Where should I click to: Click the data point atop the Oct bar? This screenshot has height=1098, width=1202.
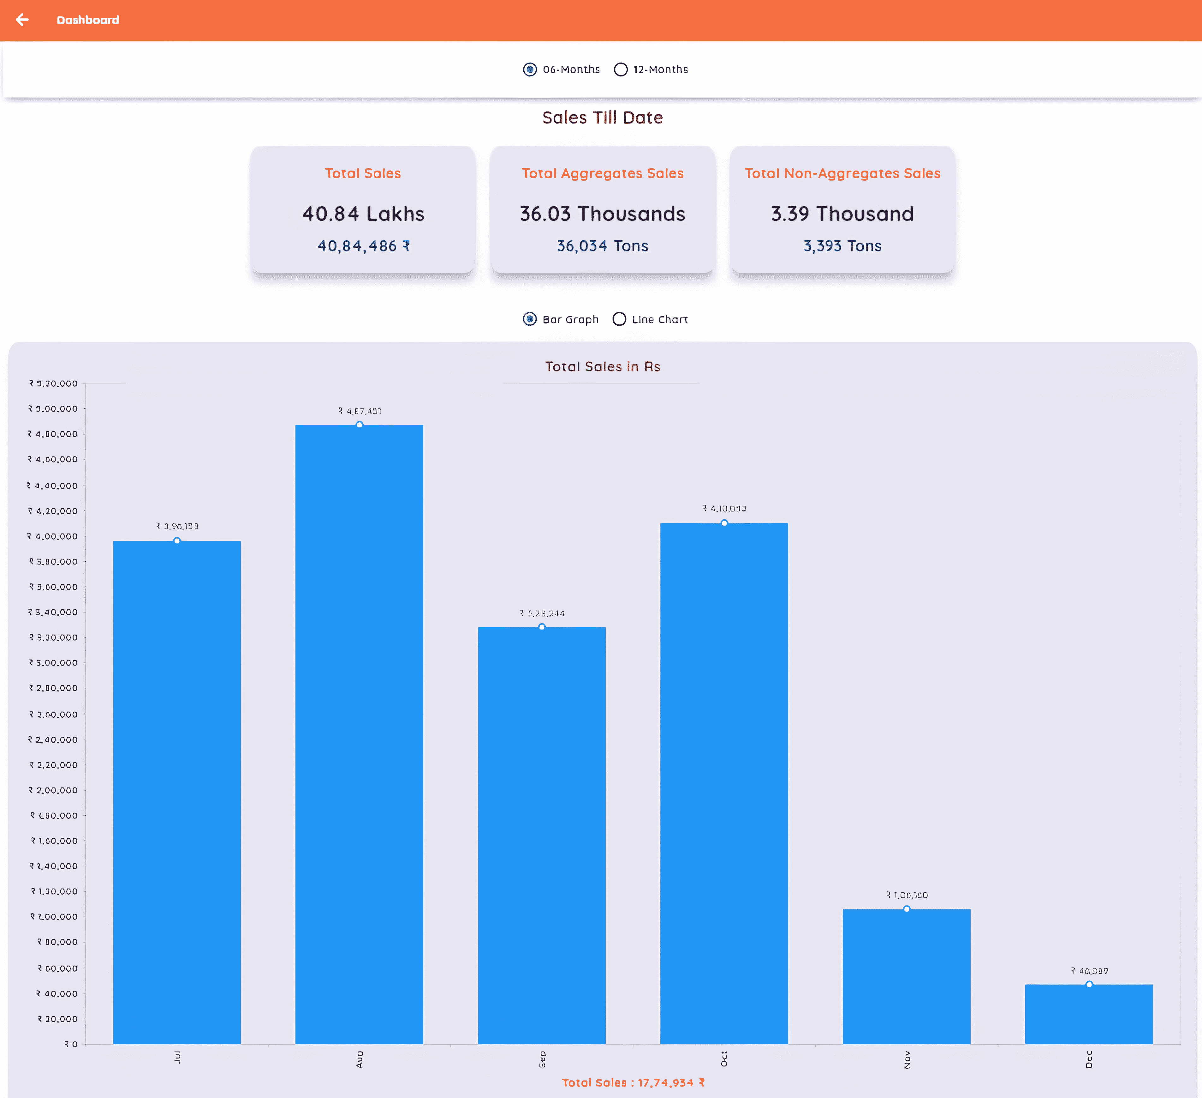click(x=724, y=523)
